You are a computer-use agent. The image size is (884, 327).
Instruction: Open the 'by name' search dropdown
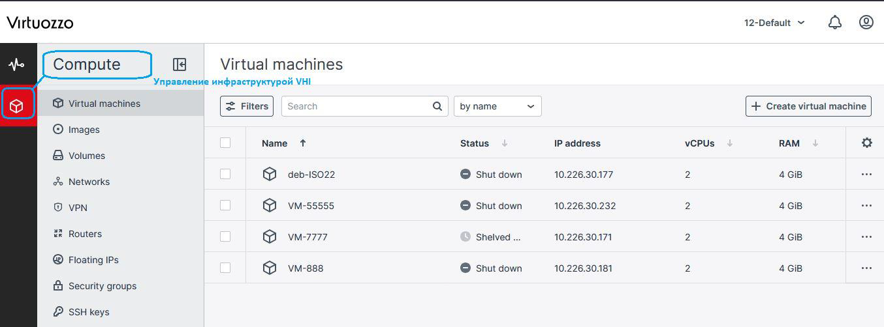coord(497,106)
